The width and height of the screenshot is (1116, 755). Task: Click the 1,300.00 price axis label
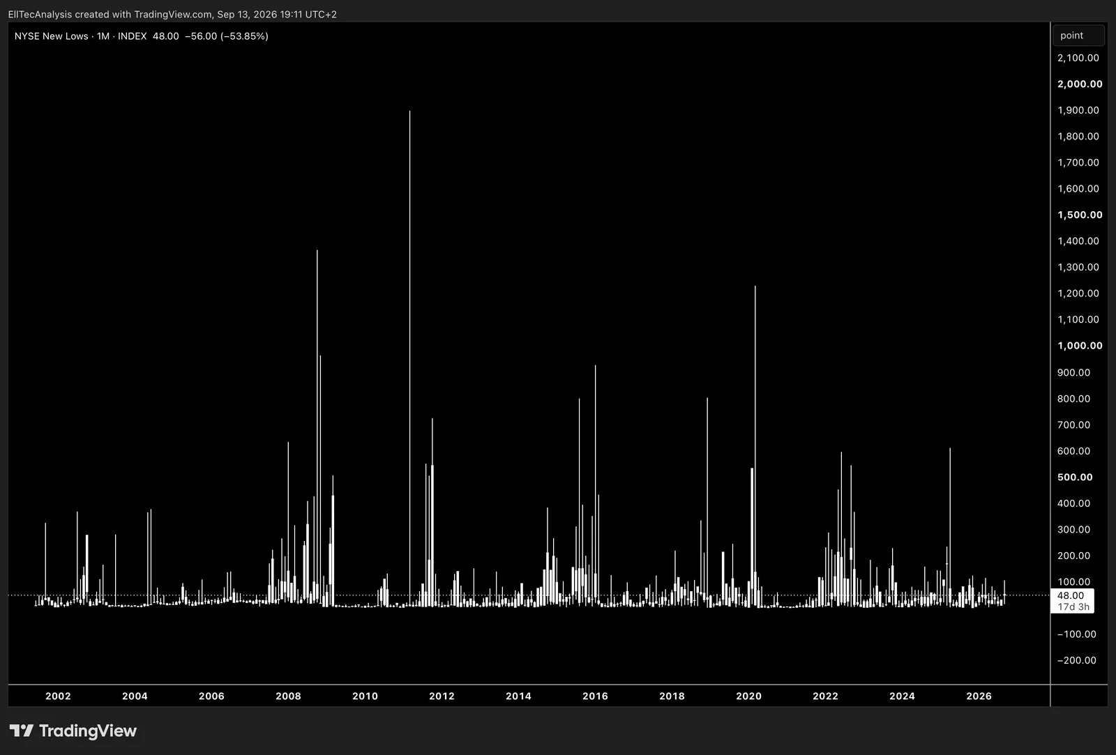point(1078,267)
